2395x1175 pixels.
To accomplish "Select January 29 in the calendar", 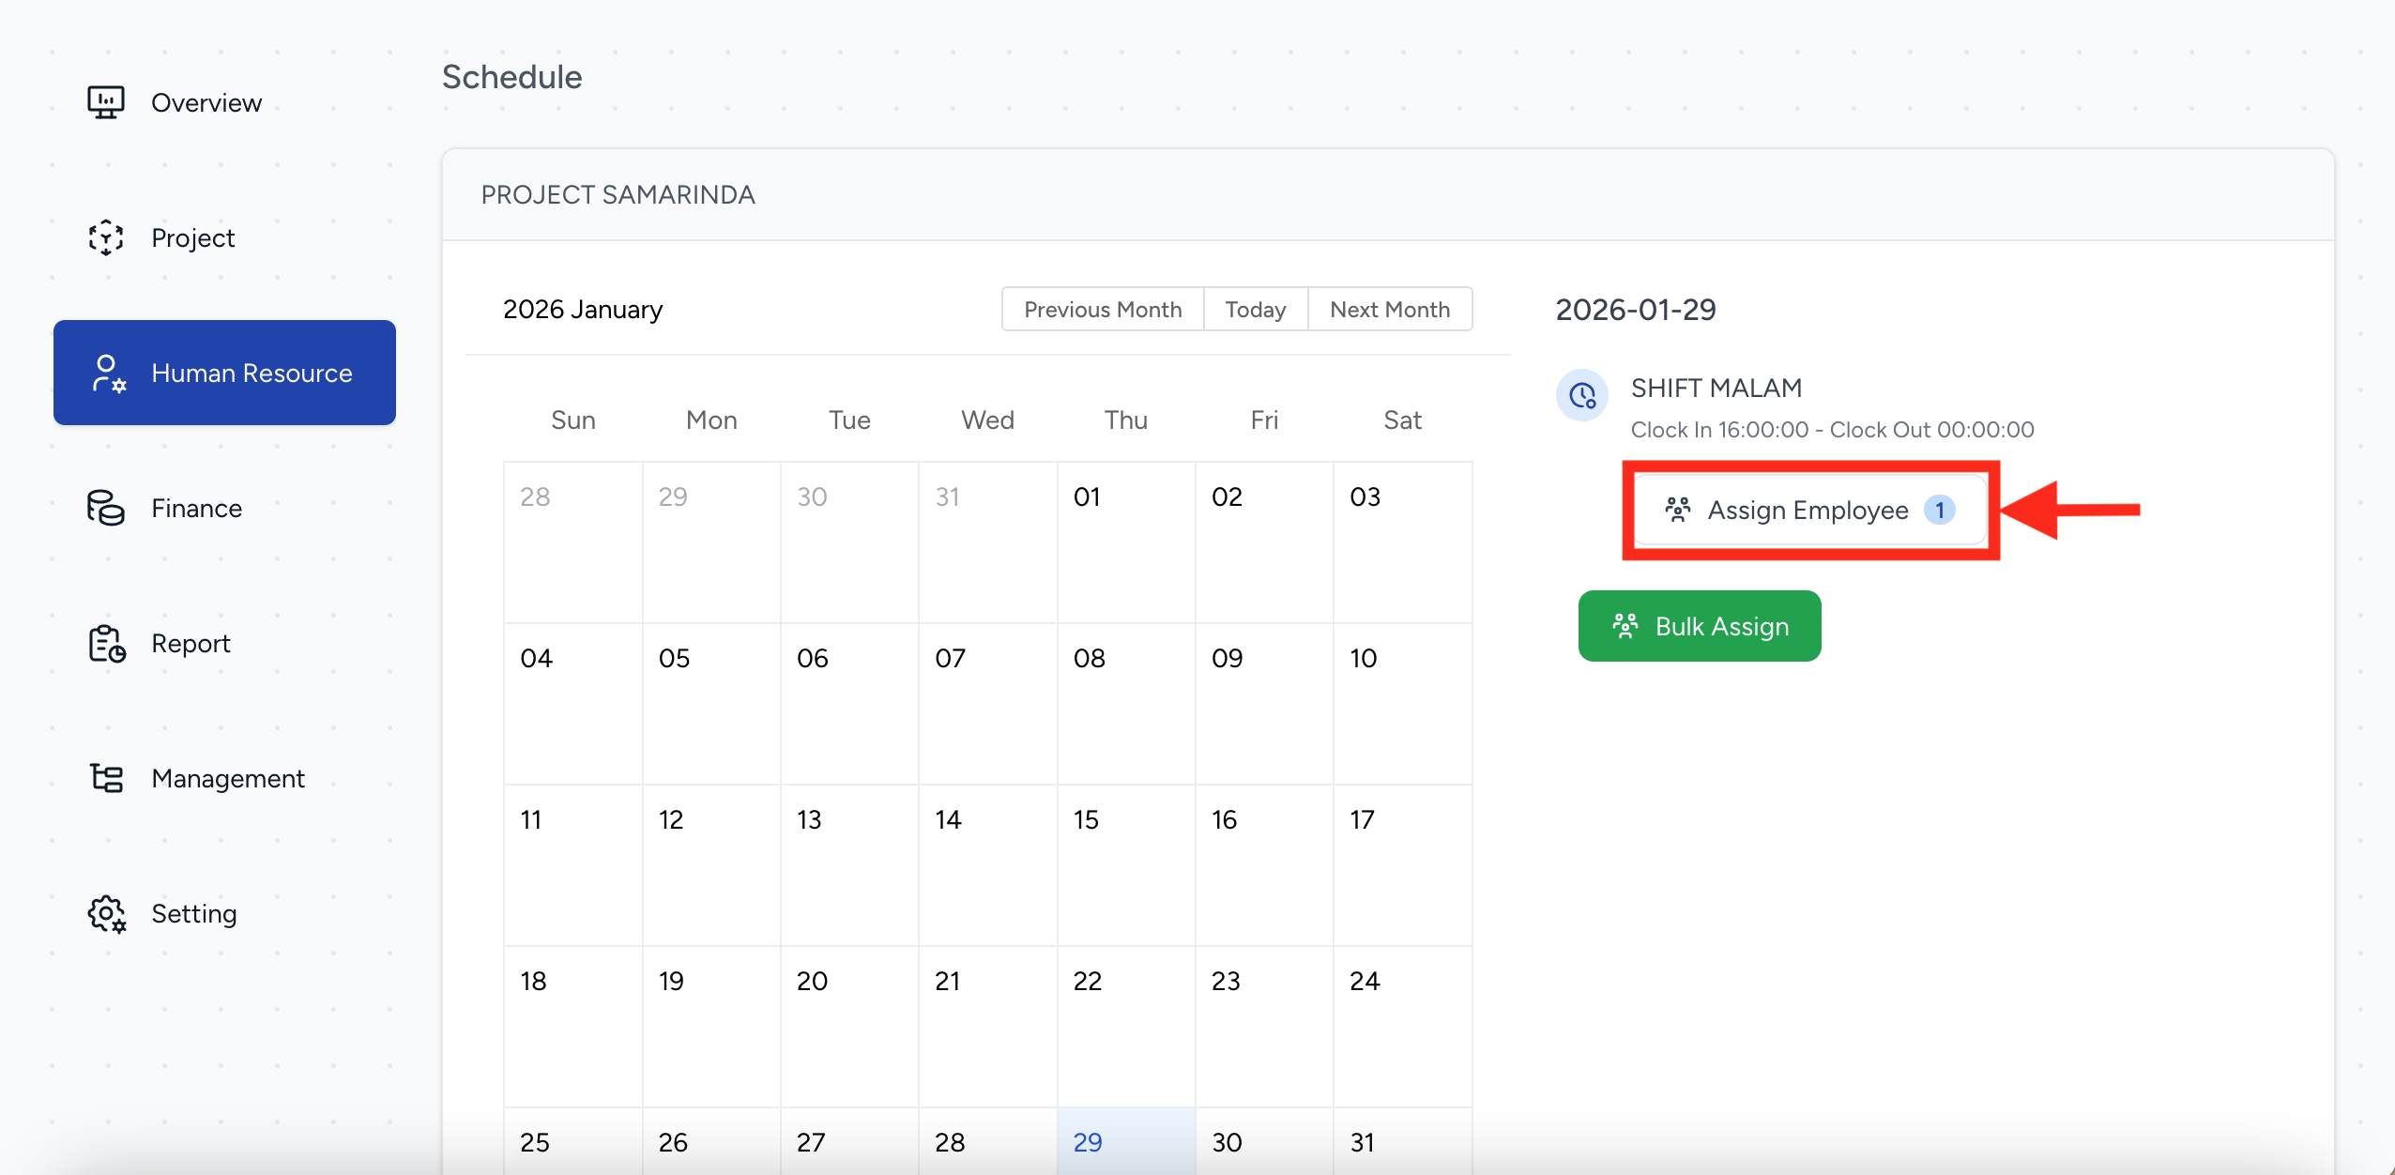I will tap(1125, 1141).
